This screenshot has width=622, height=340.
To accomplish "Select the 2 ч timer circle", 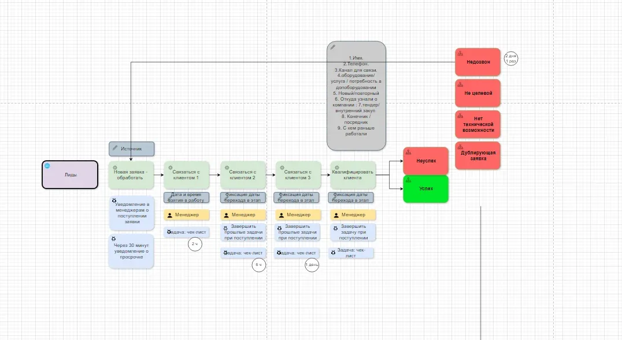I will [x=195, y=244].
